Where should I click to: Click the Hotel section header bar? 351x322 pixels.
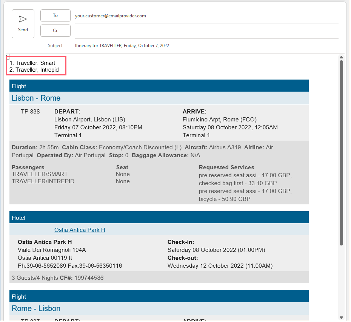pos(159,218)
